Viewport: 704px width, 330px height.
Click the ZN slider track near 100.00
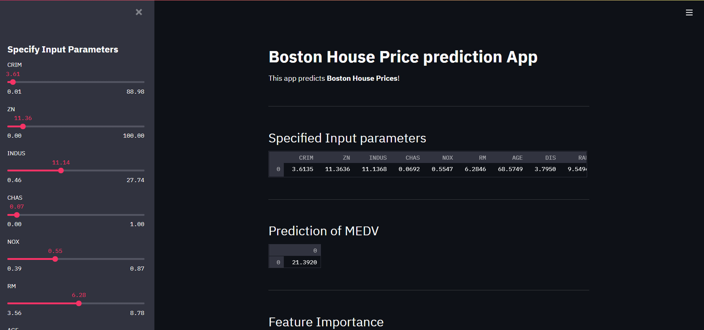pyautogui.click(x=142, y=127)
